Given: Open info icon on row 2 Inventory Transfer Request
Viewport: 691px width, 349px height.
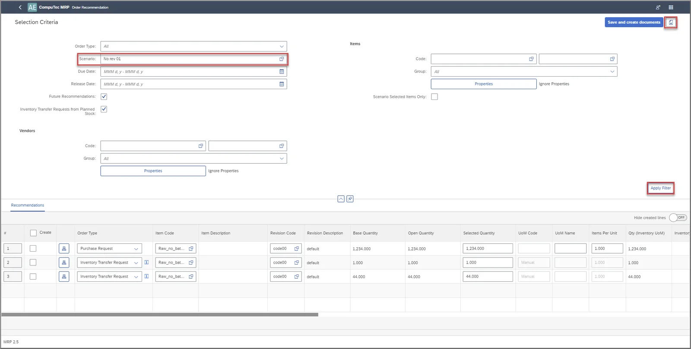Looking at the screenshot, I should coord(146,262).
